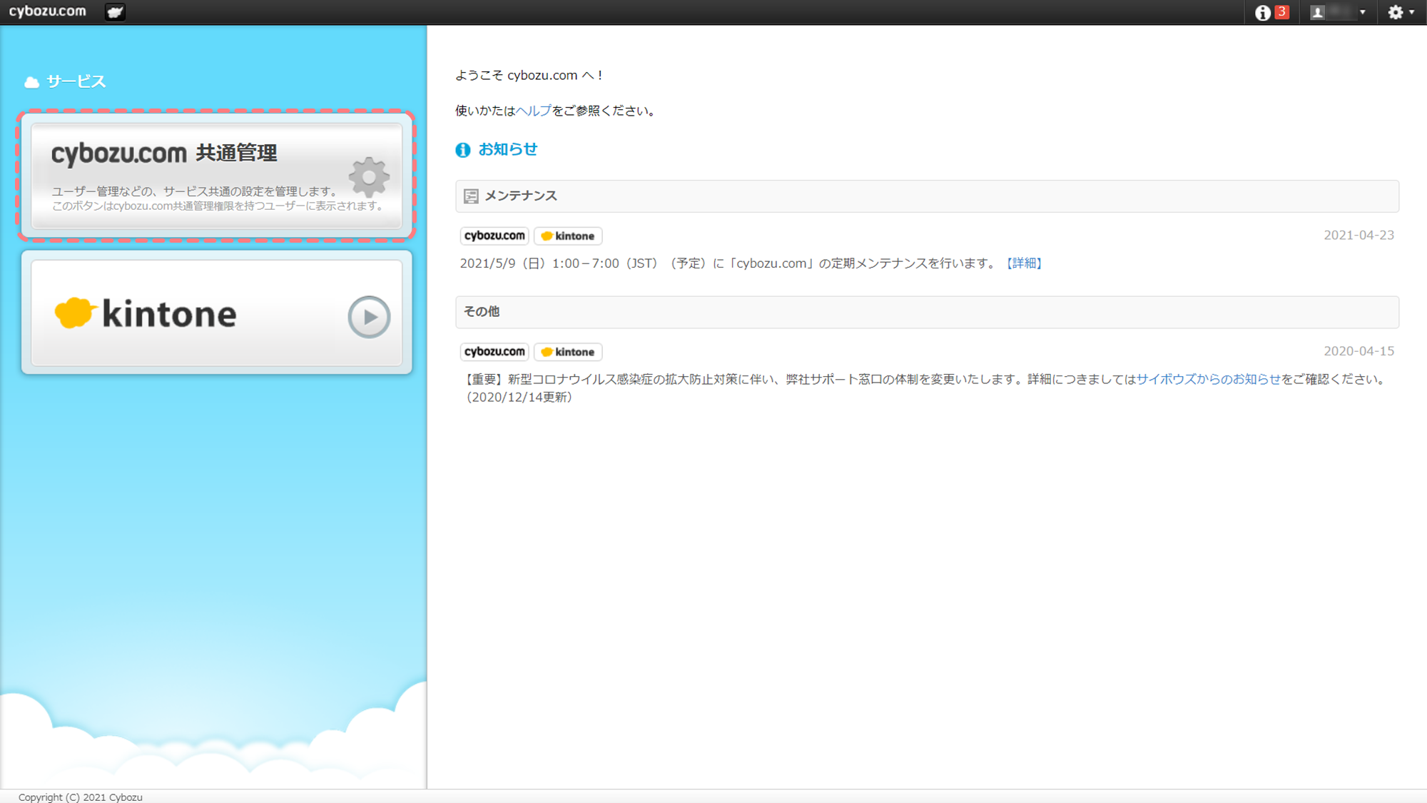Click the yellow kintone cloud logo
This screenshot has width=1427, height=803.
(x=75, y=313)
